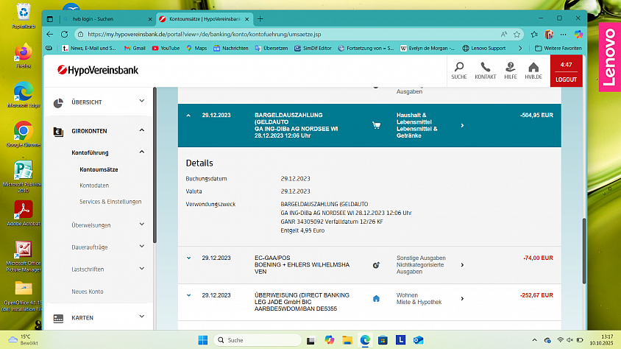621x349 pixels.
Task: Open the Gmail bookmark
Action: point(135,49)
